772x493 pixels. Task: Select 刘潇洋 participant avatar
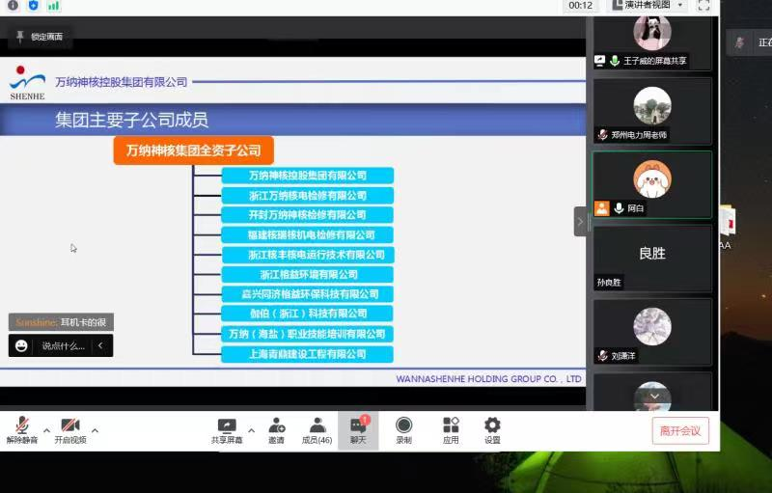point(652,326)
